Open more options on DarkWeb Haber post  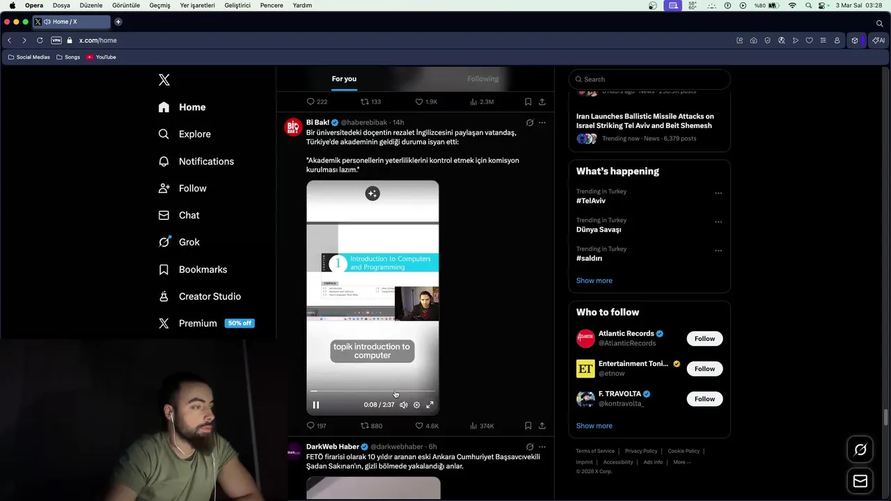(542, 447)
